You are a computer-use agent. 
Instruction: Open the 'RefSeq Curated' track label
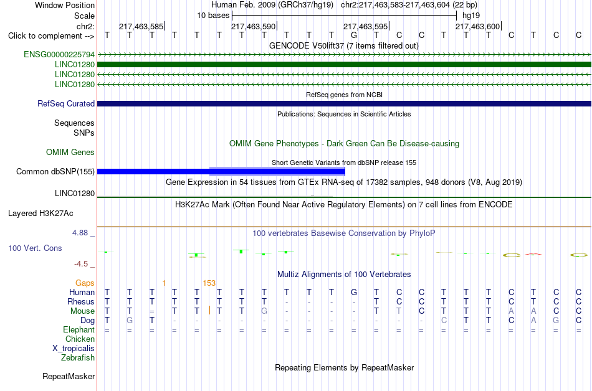[65, 104]
